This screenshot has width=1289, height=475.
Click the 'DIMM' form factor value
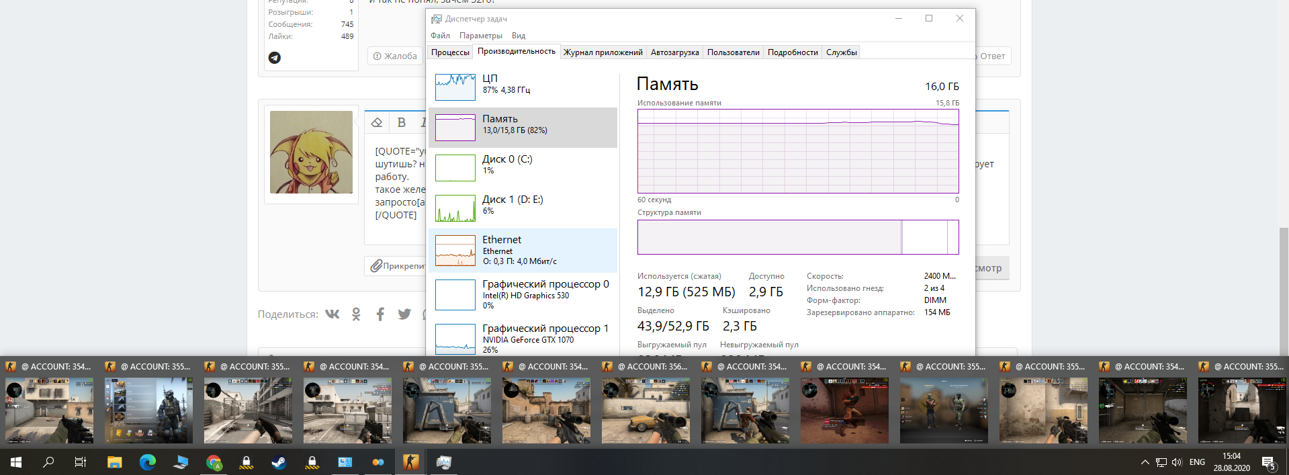[x=935, y=300]
